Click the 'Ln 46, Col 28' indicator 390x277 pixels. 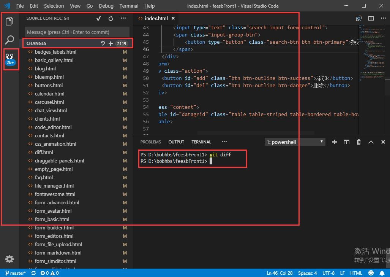(279, 273)
